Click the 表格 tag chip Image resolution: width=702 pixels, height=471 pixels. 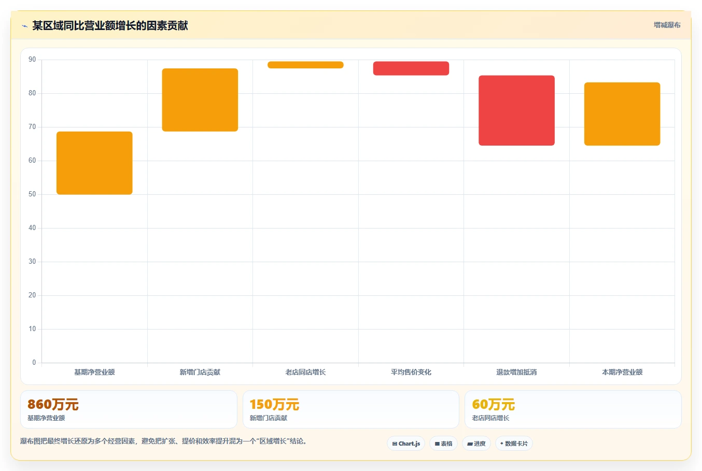(443, 444)
